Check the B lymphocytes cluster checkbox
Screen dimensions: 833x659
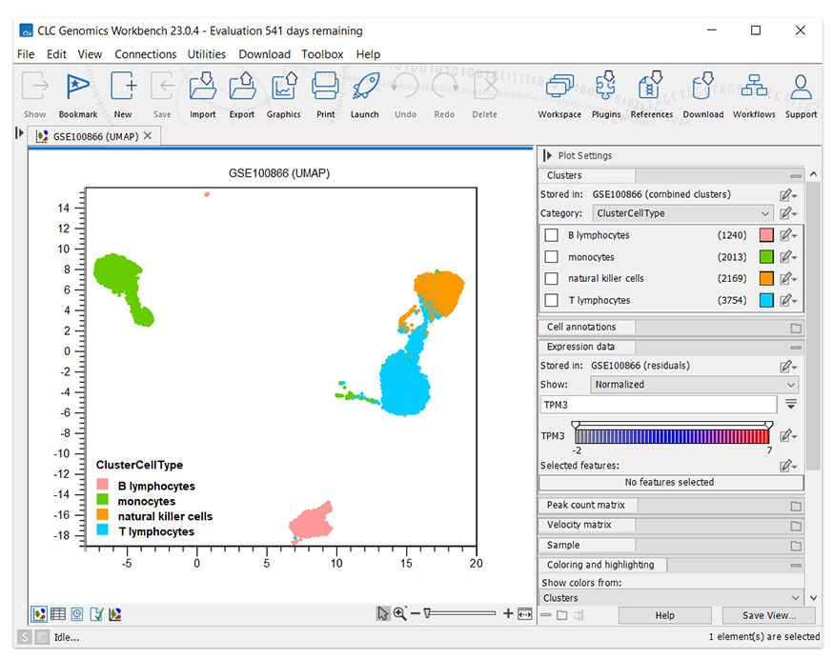(x=551, y=235)
